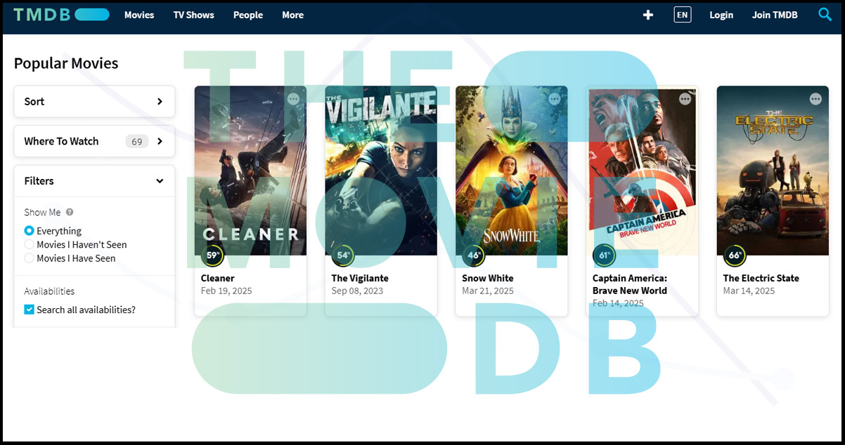This screenshot has height=445, width=845.
Task: Select Movies I Haven't Seen option
Action: pyautogui.click(x=30, y=244)
